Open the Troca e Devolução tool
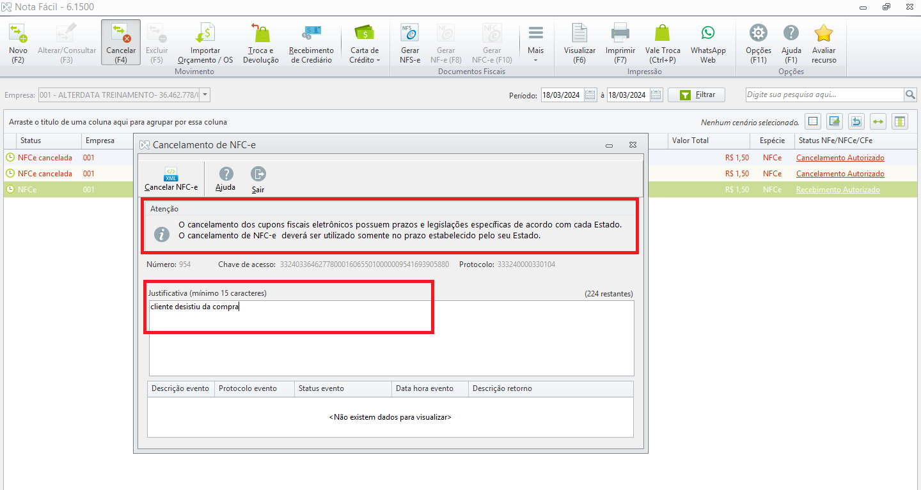Image resolution: width=921 pixels, height=490 pixels. [261, 43]
